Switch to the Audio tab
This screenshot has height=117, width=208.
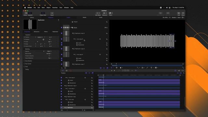101,18
